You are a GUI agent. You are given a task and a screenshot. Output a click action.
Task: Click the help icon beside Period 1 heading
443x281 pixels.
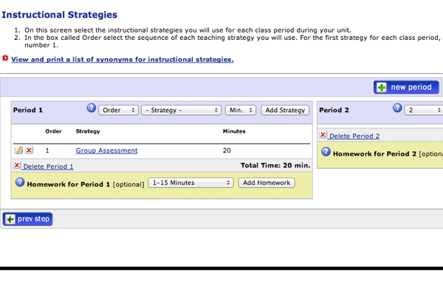(92, 108)
